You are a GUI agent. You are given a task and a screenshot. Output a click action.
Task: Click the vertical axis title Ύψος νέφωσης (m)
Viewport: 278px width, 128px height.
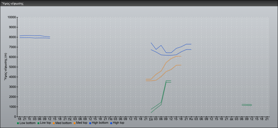tap(6, 67)
